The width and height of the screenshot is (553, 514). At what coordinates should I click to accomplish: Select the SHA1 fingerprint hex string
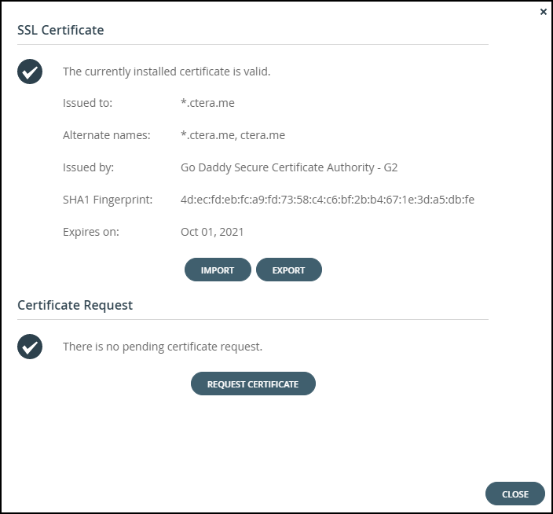[328, 200]
